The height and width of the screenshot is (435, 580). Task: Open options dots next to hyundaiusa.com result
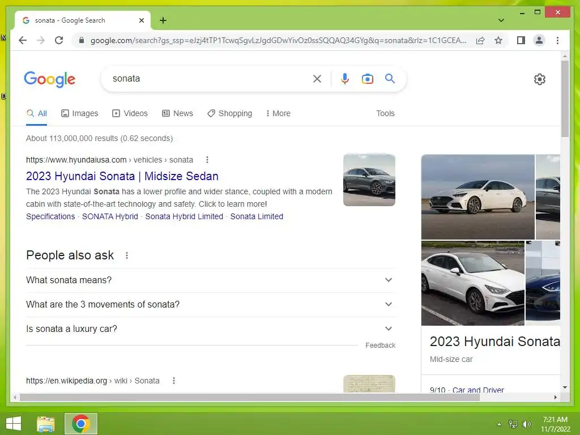pos(207,160)
